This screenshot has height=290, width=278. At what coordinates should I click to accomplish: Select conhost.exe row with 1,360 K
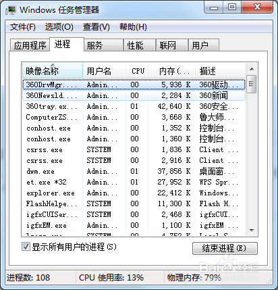[x=134, y=139]
